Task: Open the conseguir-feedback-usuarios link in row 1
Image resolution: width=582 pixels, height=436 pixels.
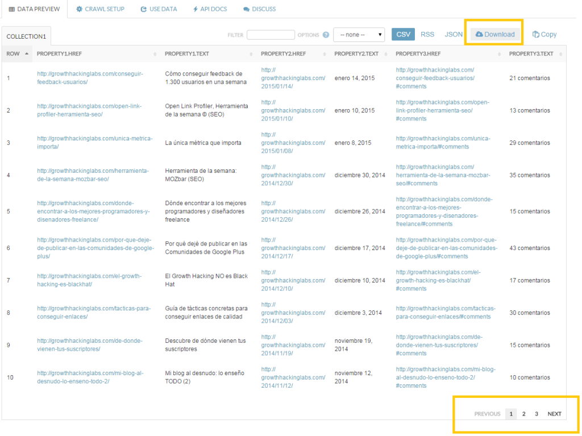Action: tap(90, 78)
